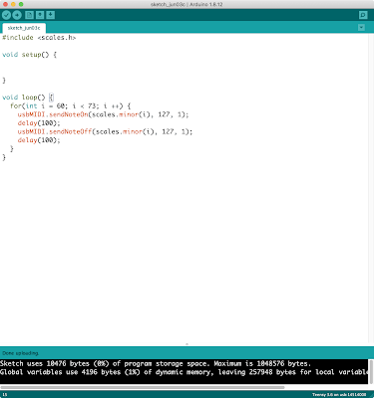Viewport: 374px width, 398px height.
Task: Select the sketch_jun03c tab
Action: pos(24,28)
